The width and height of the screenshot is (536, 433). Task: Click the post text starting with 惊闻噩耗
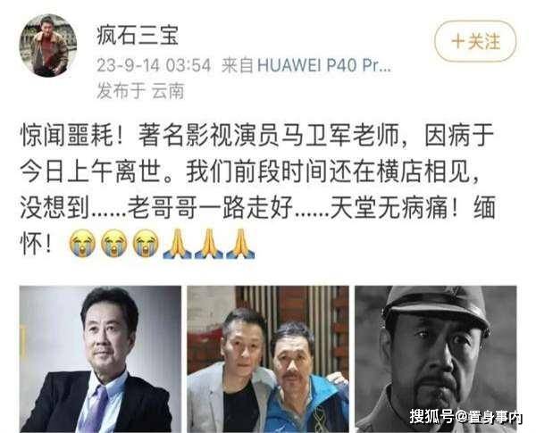point(258,189)
